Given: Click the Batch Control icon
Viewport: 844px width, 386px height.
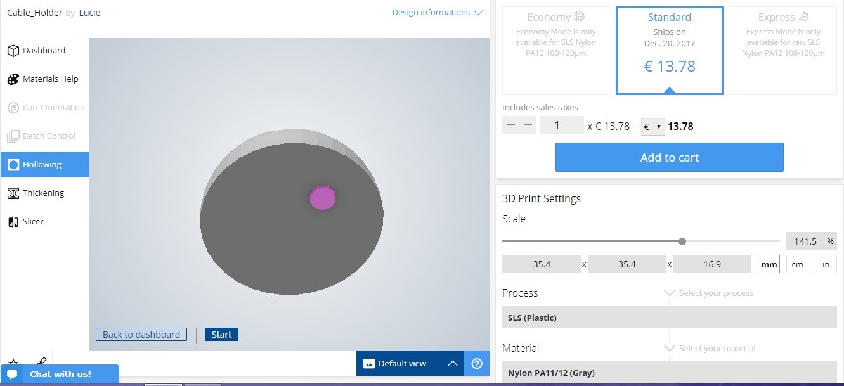Looking at the screenshot, I should click(x=13, y=136).
